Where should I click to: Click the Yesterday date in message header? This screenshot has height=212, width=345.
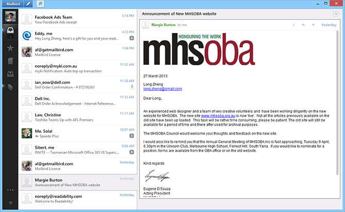329,25
